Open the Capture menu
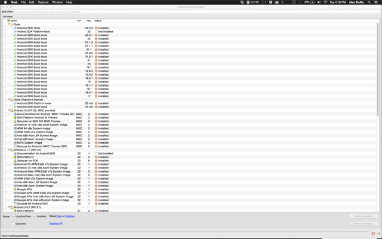This screenshot has width=382, height=239. [x=43, y=2]
